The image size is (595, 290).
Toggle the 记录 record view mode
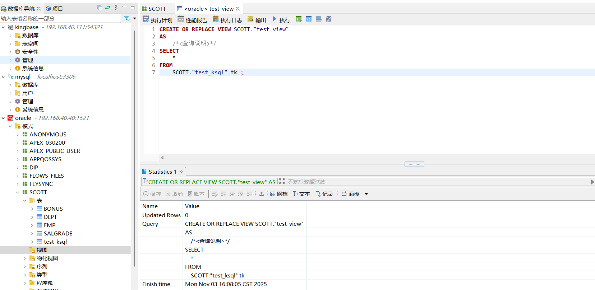point(324,194)
